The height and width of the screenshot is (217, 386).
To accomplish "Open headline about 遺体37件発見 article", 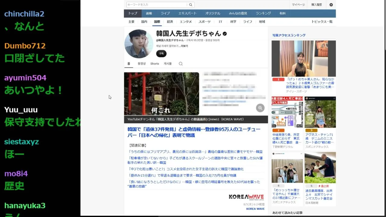I will [x=194, y=132].
